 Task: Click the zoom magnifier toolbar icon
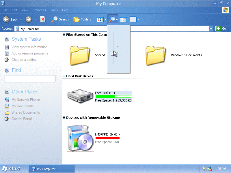[x=112, y=19]
